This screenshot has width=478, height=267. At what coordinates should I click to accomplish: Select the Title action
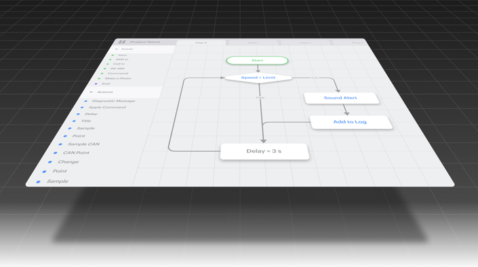pyautogui.click(x=86, y=121)
